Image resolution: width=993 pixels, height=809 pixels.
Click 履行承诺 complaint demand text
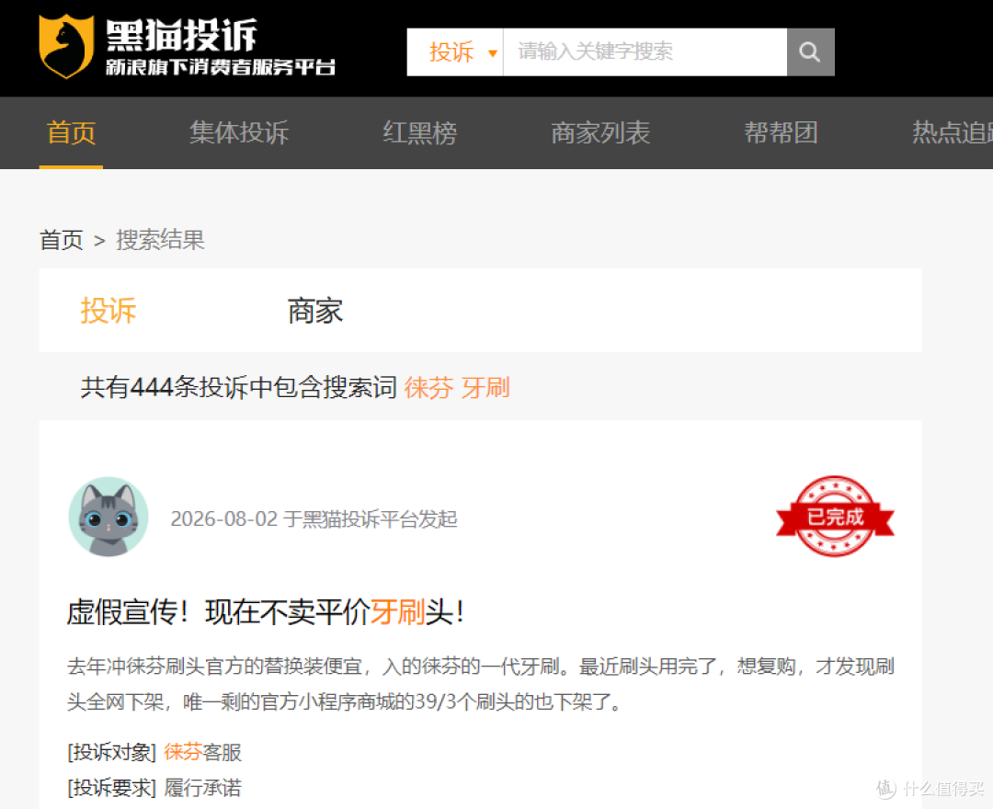[202, 788]
